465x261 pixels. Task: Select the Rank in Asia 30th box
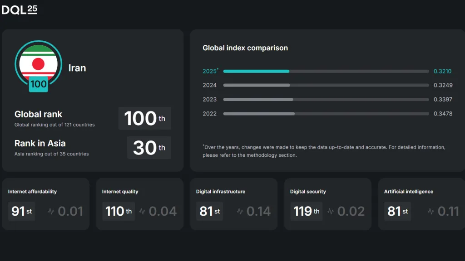pyautogui.click(x=148, y=147)
